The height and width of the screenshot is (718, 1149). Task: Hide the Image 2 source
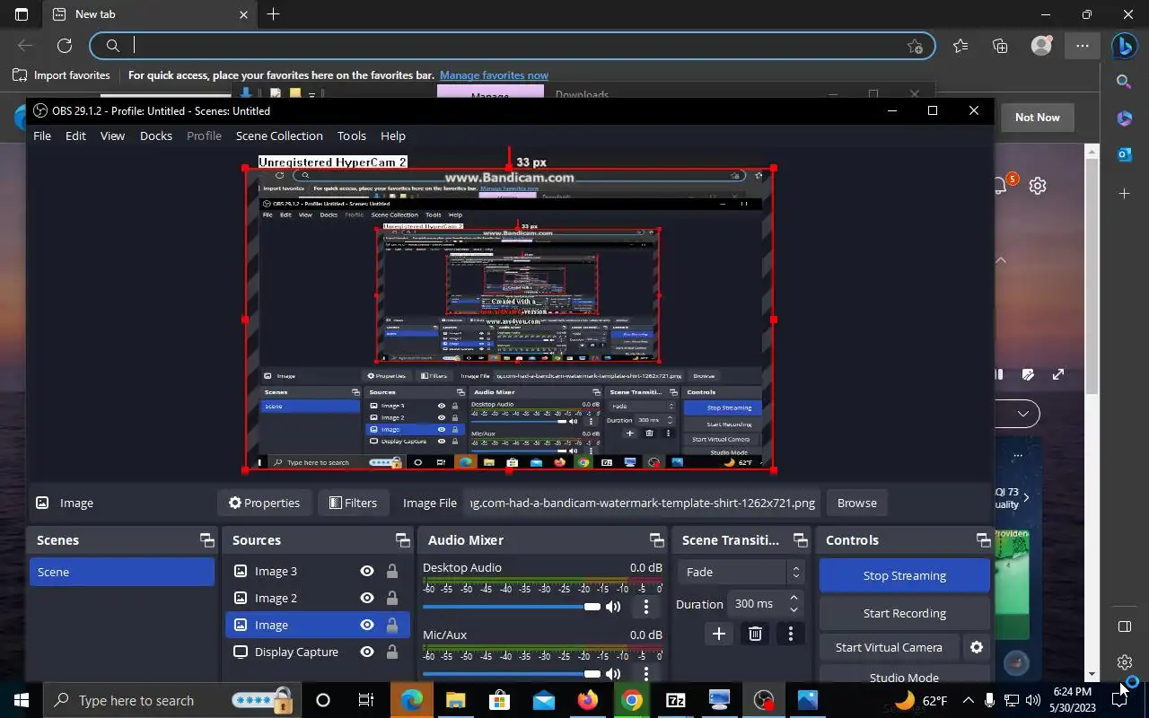pos(366,598)
